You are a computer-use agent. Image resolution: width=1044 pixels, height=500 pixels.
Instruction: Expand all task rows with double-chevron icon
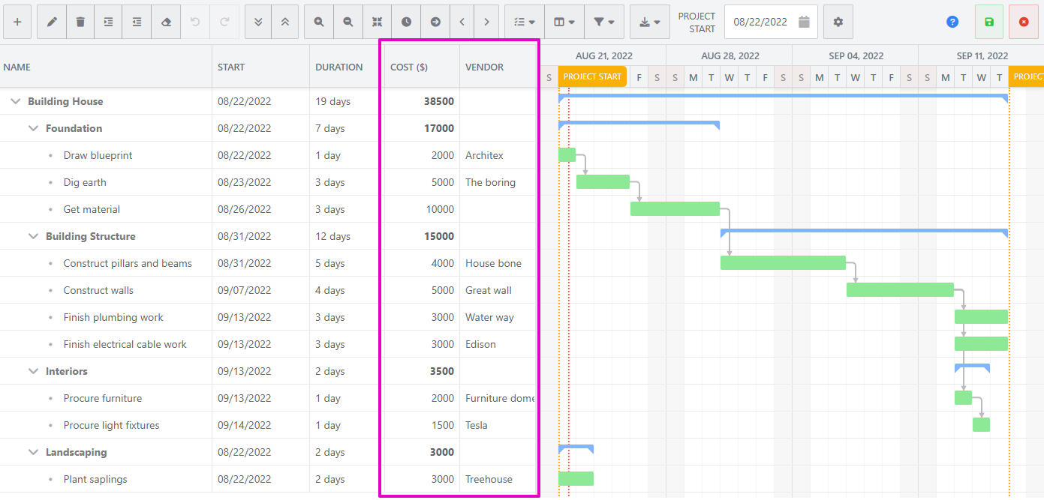coord(257,21)
